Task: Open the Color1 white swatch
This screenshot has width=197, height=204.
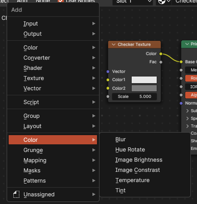Action: [144, 80]
